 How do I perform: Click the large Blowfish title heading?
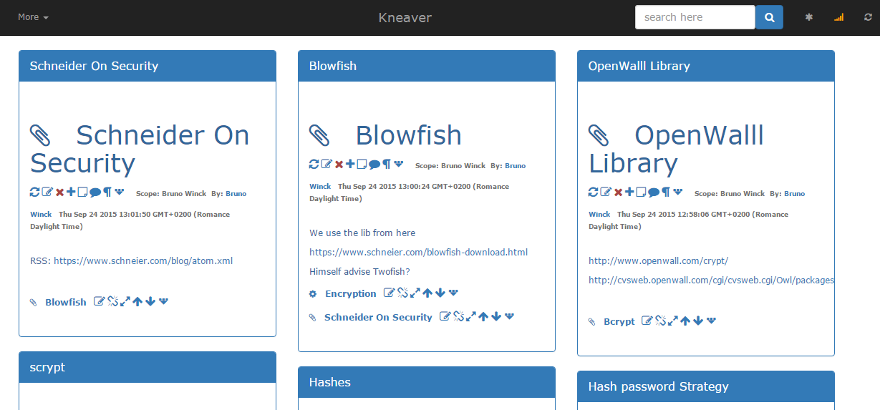(x=409, y=135)
